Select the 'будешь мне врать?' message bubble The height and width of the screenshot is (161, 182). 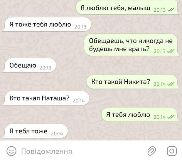click(x=132, y=45)
